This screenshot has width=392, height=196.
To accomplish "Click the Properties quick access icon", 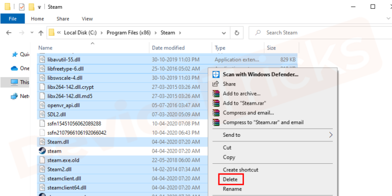I will 22,7.
